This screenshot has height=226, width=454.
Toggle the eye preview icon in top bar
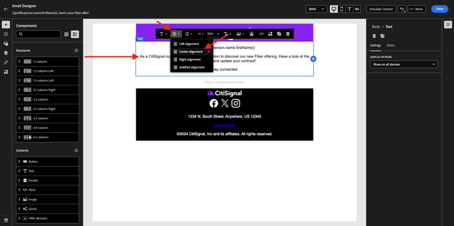(x=357, y=9)
